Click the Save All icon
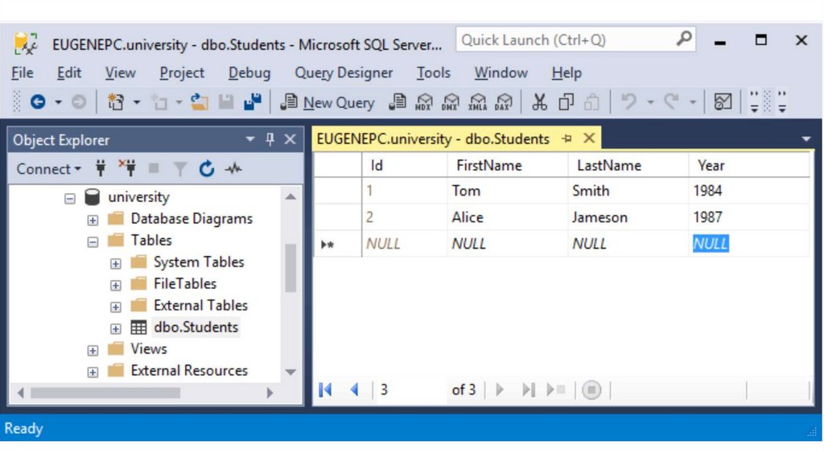 [x=253, y=101]
